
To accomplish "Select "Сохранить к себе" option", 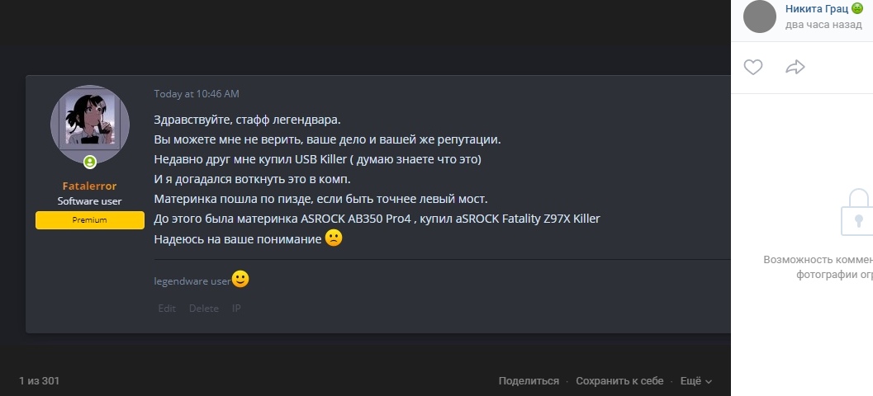I will tap(619, 381).
